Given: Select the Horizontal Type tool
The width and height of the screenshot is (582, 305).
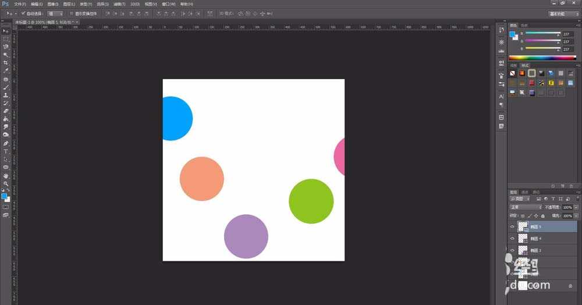Looking at the screenshot, I should pyautogui.click(x=6, y=151).
